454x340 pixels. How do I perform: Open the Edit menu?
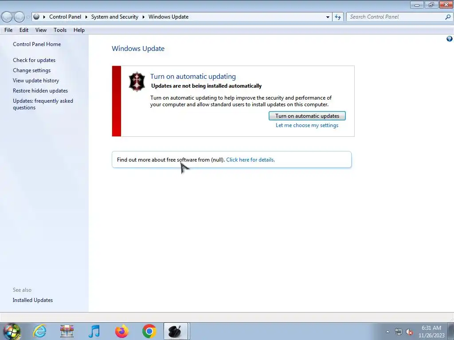click(x=24, y=30)
